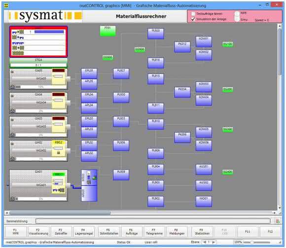Open F5 Schnittstellen
This screenshot has width=286, height=248.
[x=109, y=232]
